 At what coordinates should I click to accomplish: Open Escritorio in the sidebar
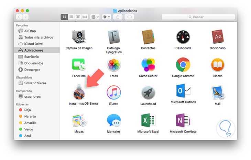click(x=37, y=57)
